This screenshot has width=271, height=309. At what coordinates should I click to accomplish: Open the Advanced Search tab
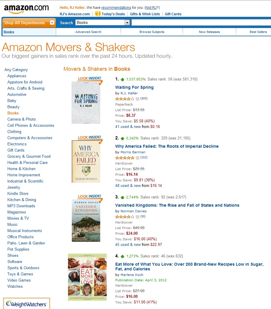88,32
